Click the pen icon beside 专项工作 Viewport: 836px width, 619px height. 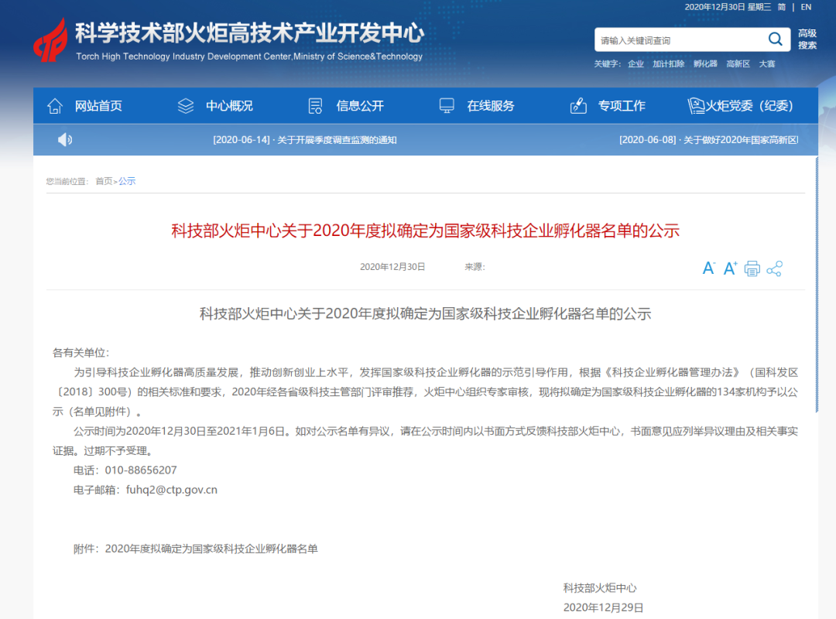(578, 106)
